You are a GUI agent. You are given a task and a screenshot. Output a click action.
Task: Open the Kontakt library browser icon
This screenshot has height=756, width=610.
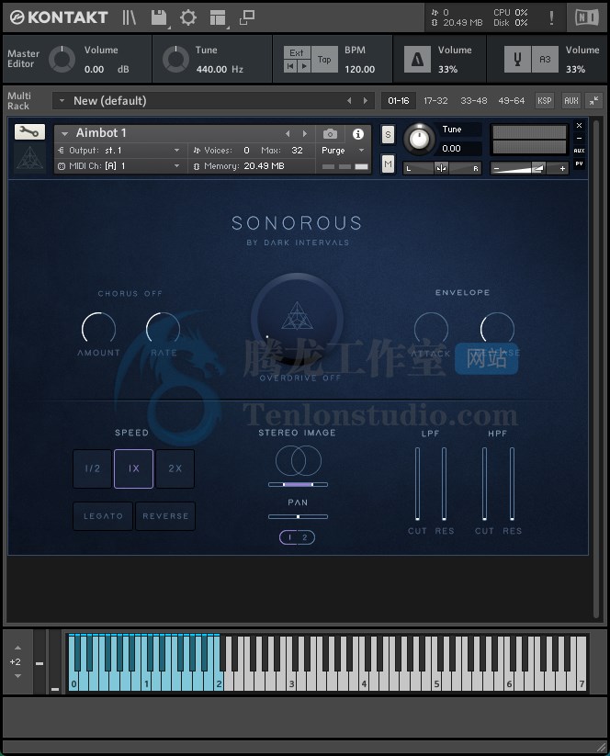tap(129, 17)
